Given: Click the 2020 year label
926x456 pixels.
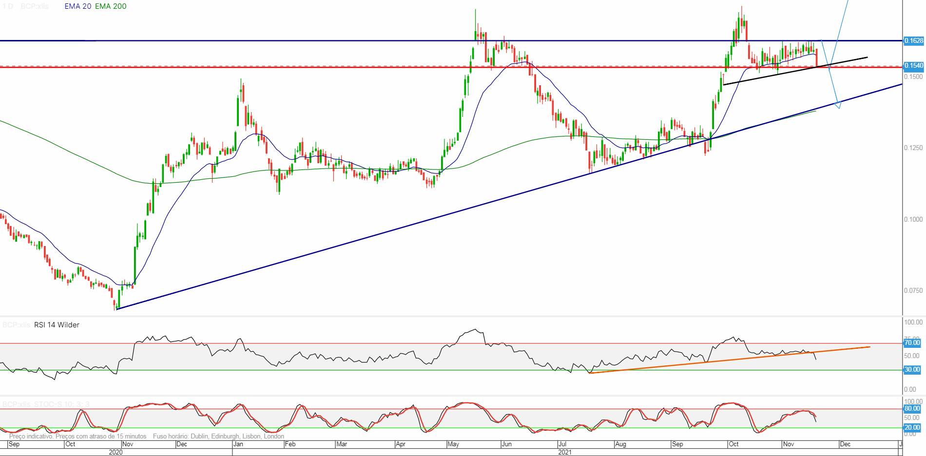Looking at the screenshot, I should 116,452.
